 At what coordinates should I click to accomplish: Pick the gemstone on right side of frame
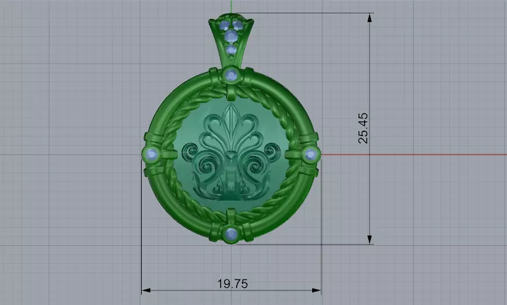[x=311, y=154]
